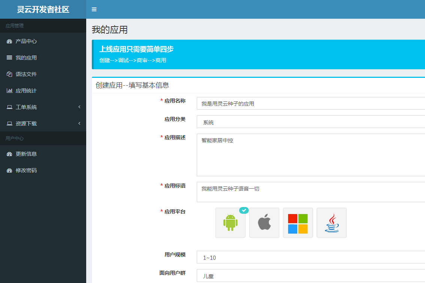This screenshot has height=283, width=425.
Task: Click the 更新信息 dashboard icon
Action: 9,154
